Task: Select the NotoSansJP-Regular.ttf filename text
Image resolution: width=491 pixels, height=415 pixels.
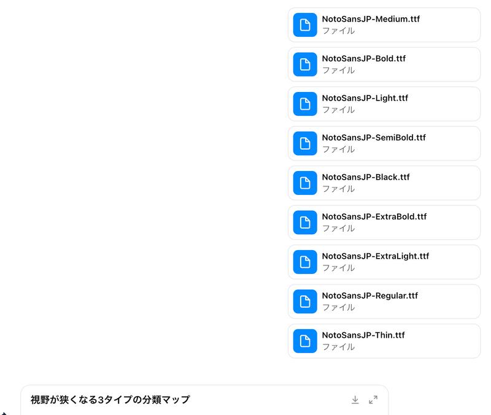Action: point(370,295)
